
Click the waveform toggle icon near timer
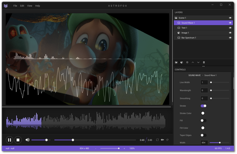162,140
